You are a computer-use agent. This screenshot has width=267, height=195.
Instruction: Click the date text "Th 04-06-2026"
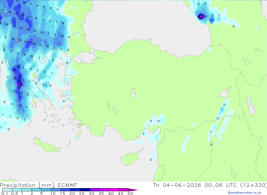(177, 185)
